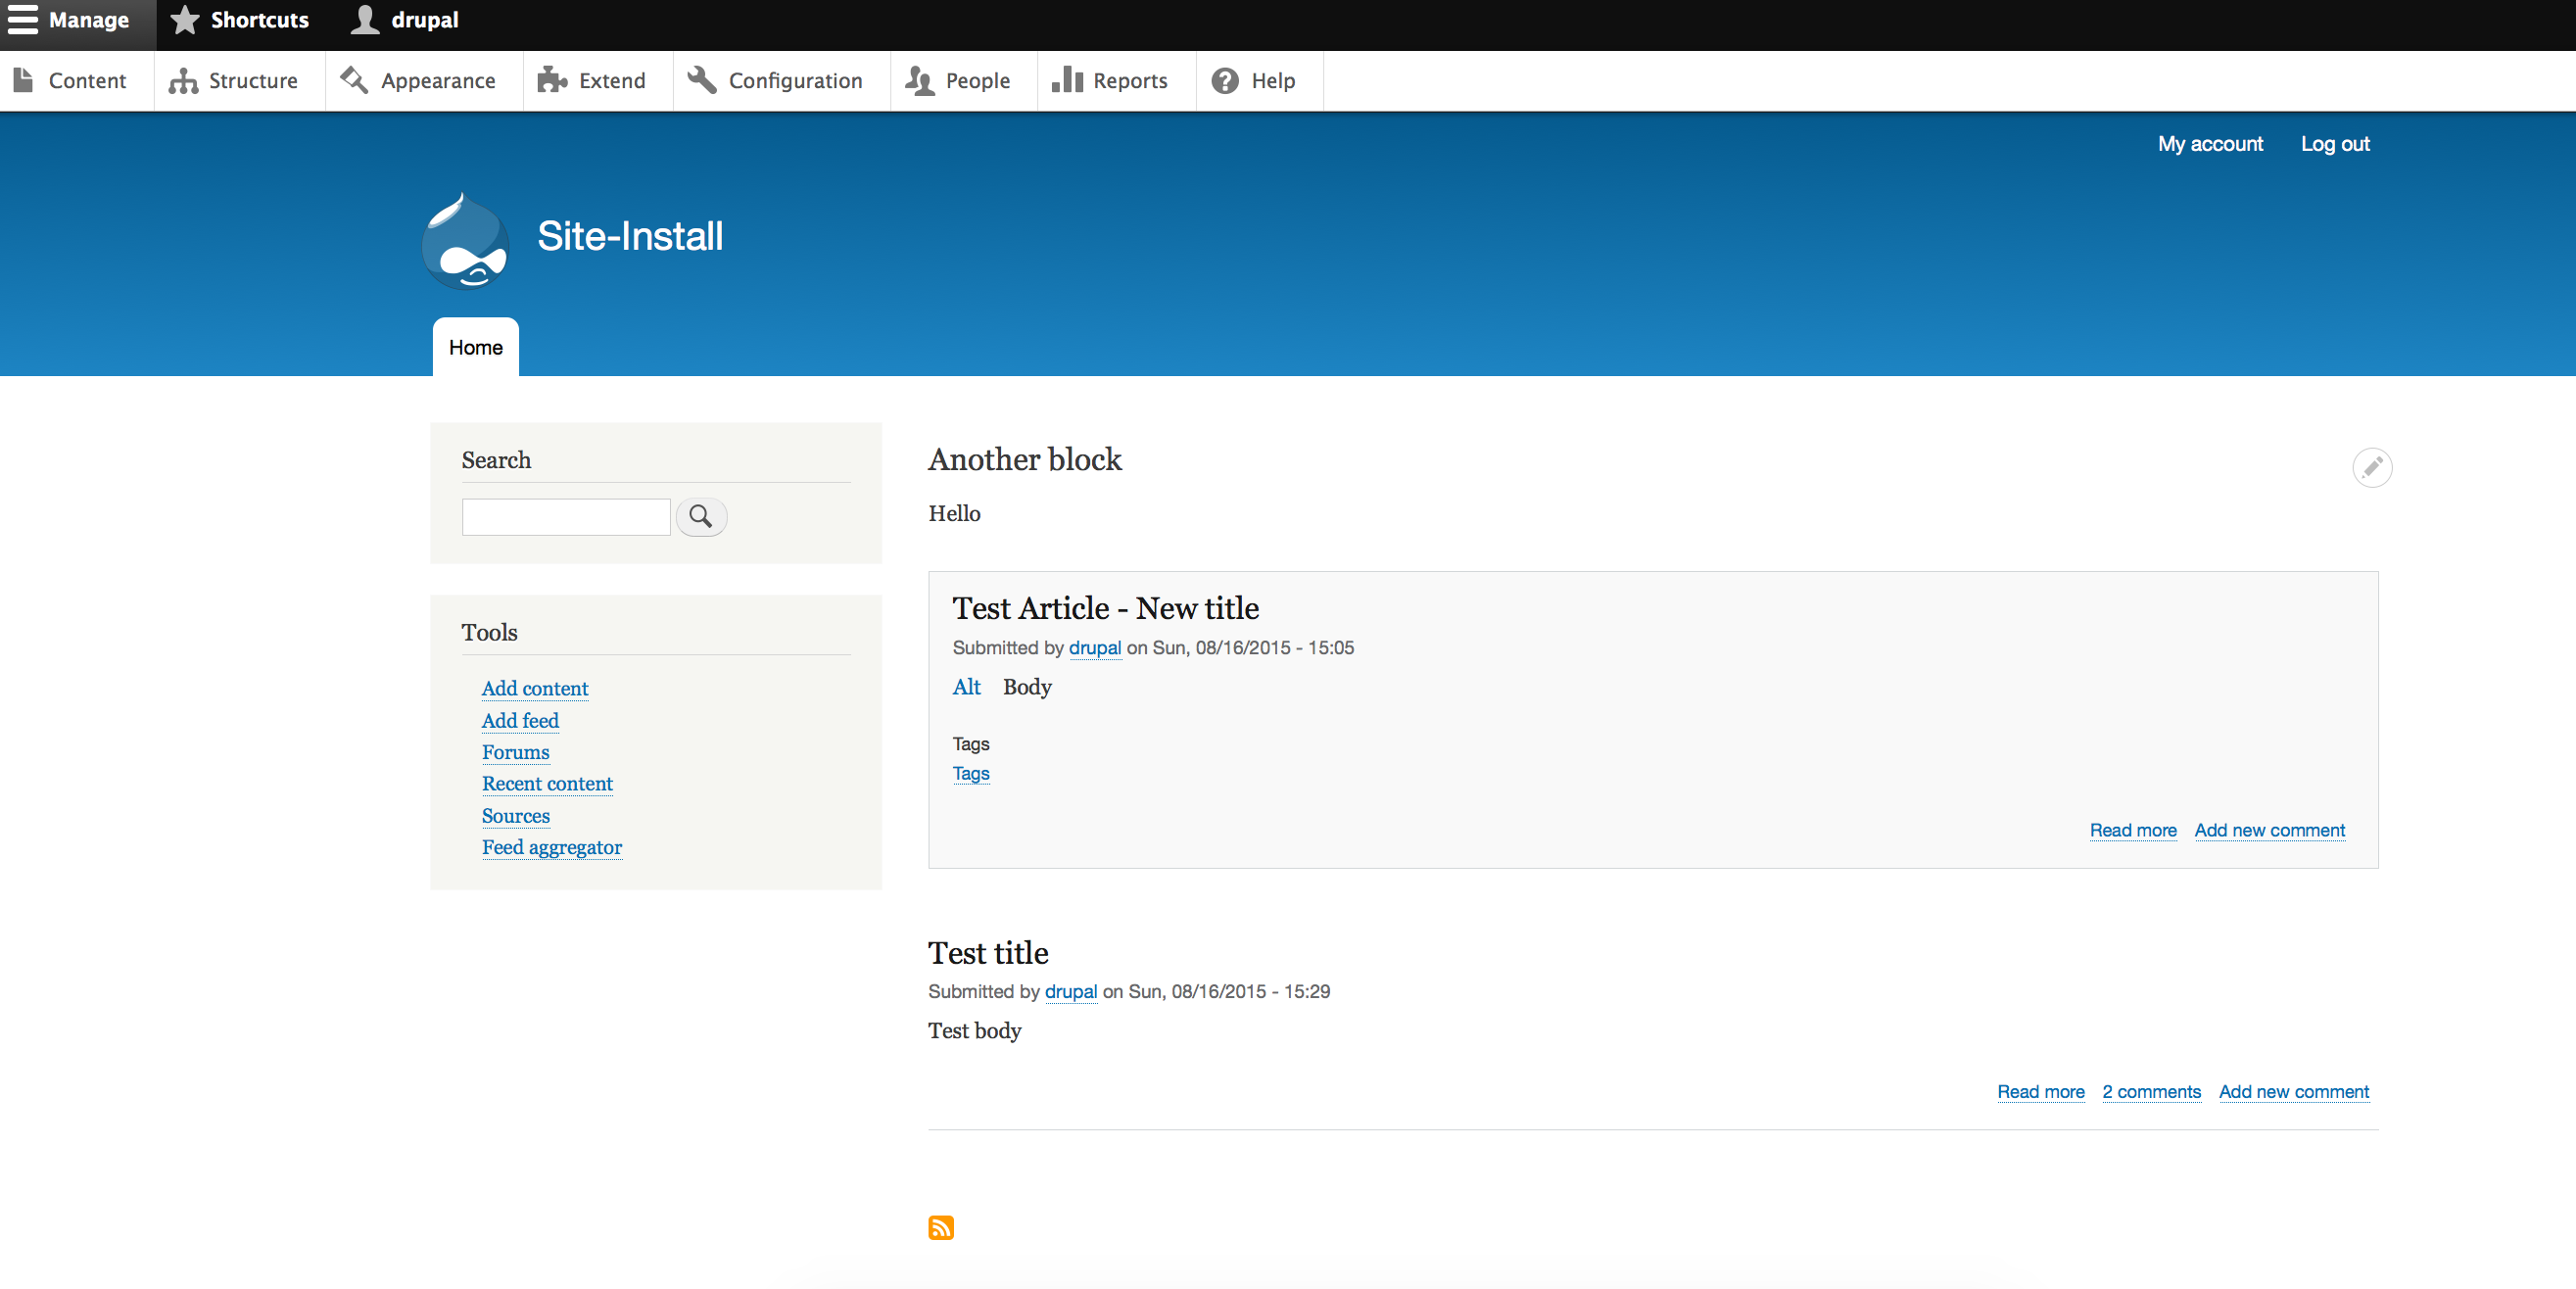The height and width of the screenshot is (1289, 2576).
Task: Click the Log out link
Action: pyautogui.click(x=2335, y=144)
